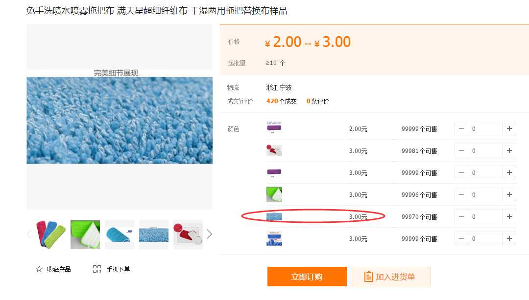
Task: Select the three-color mop pads thumbnail
Action: (51, 235)
